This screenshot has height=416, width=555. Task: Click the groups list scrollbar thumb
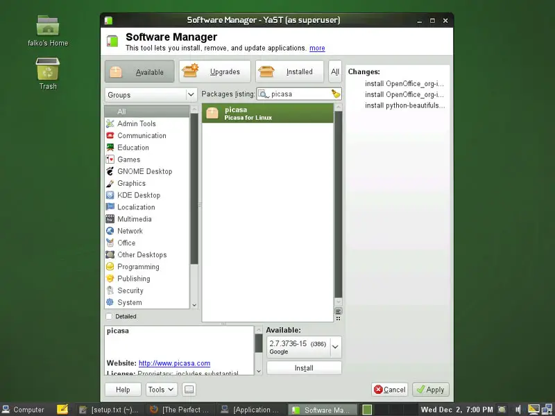point(194,189)
